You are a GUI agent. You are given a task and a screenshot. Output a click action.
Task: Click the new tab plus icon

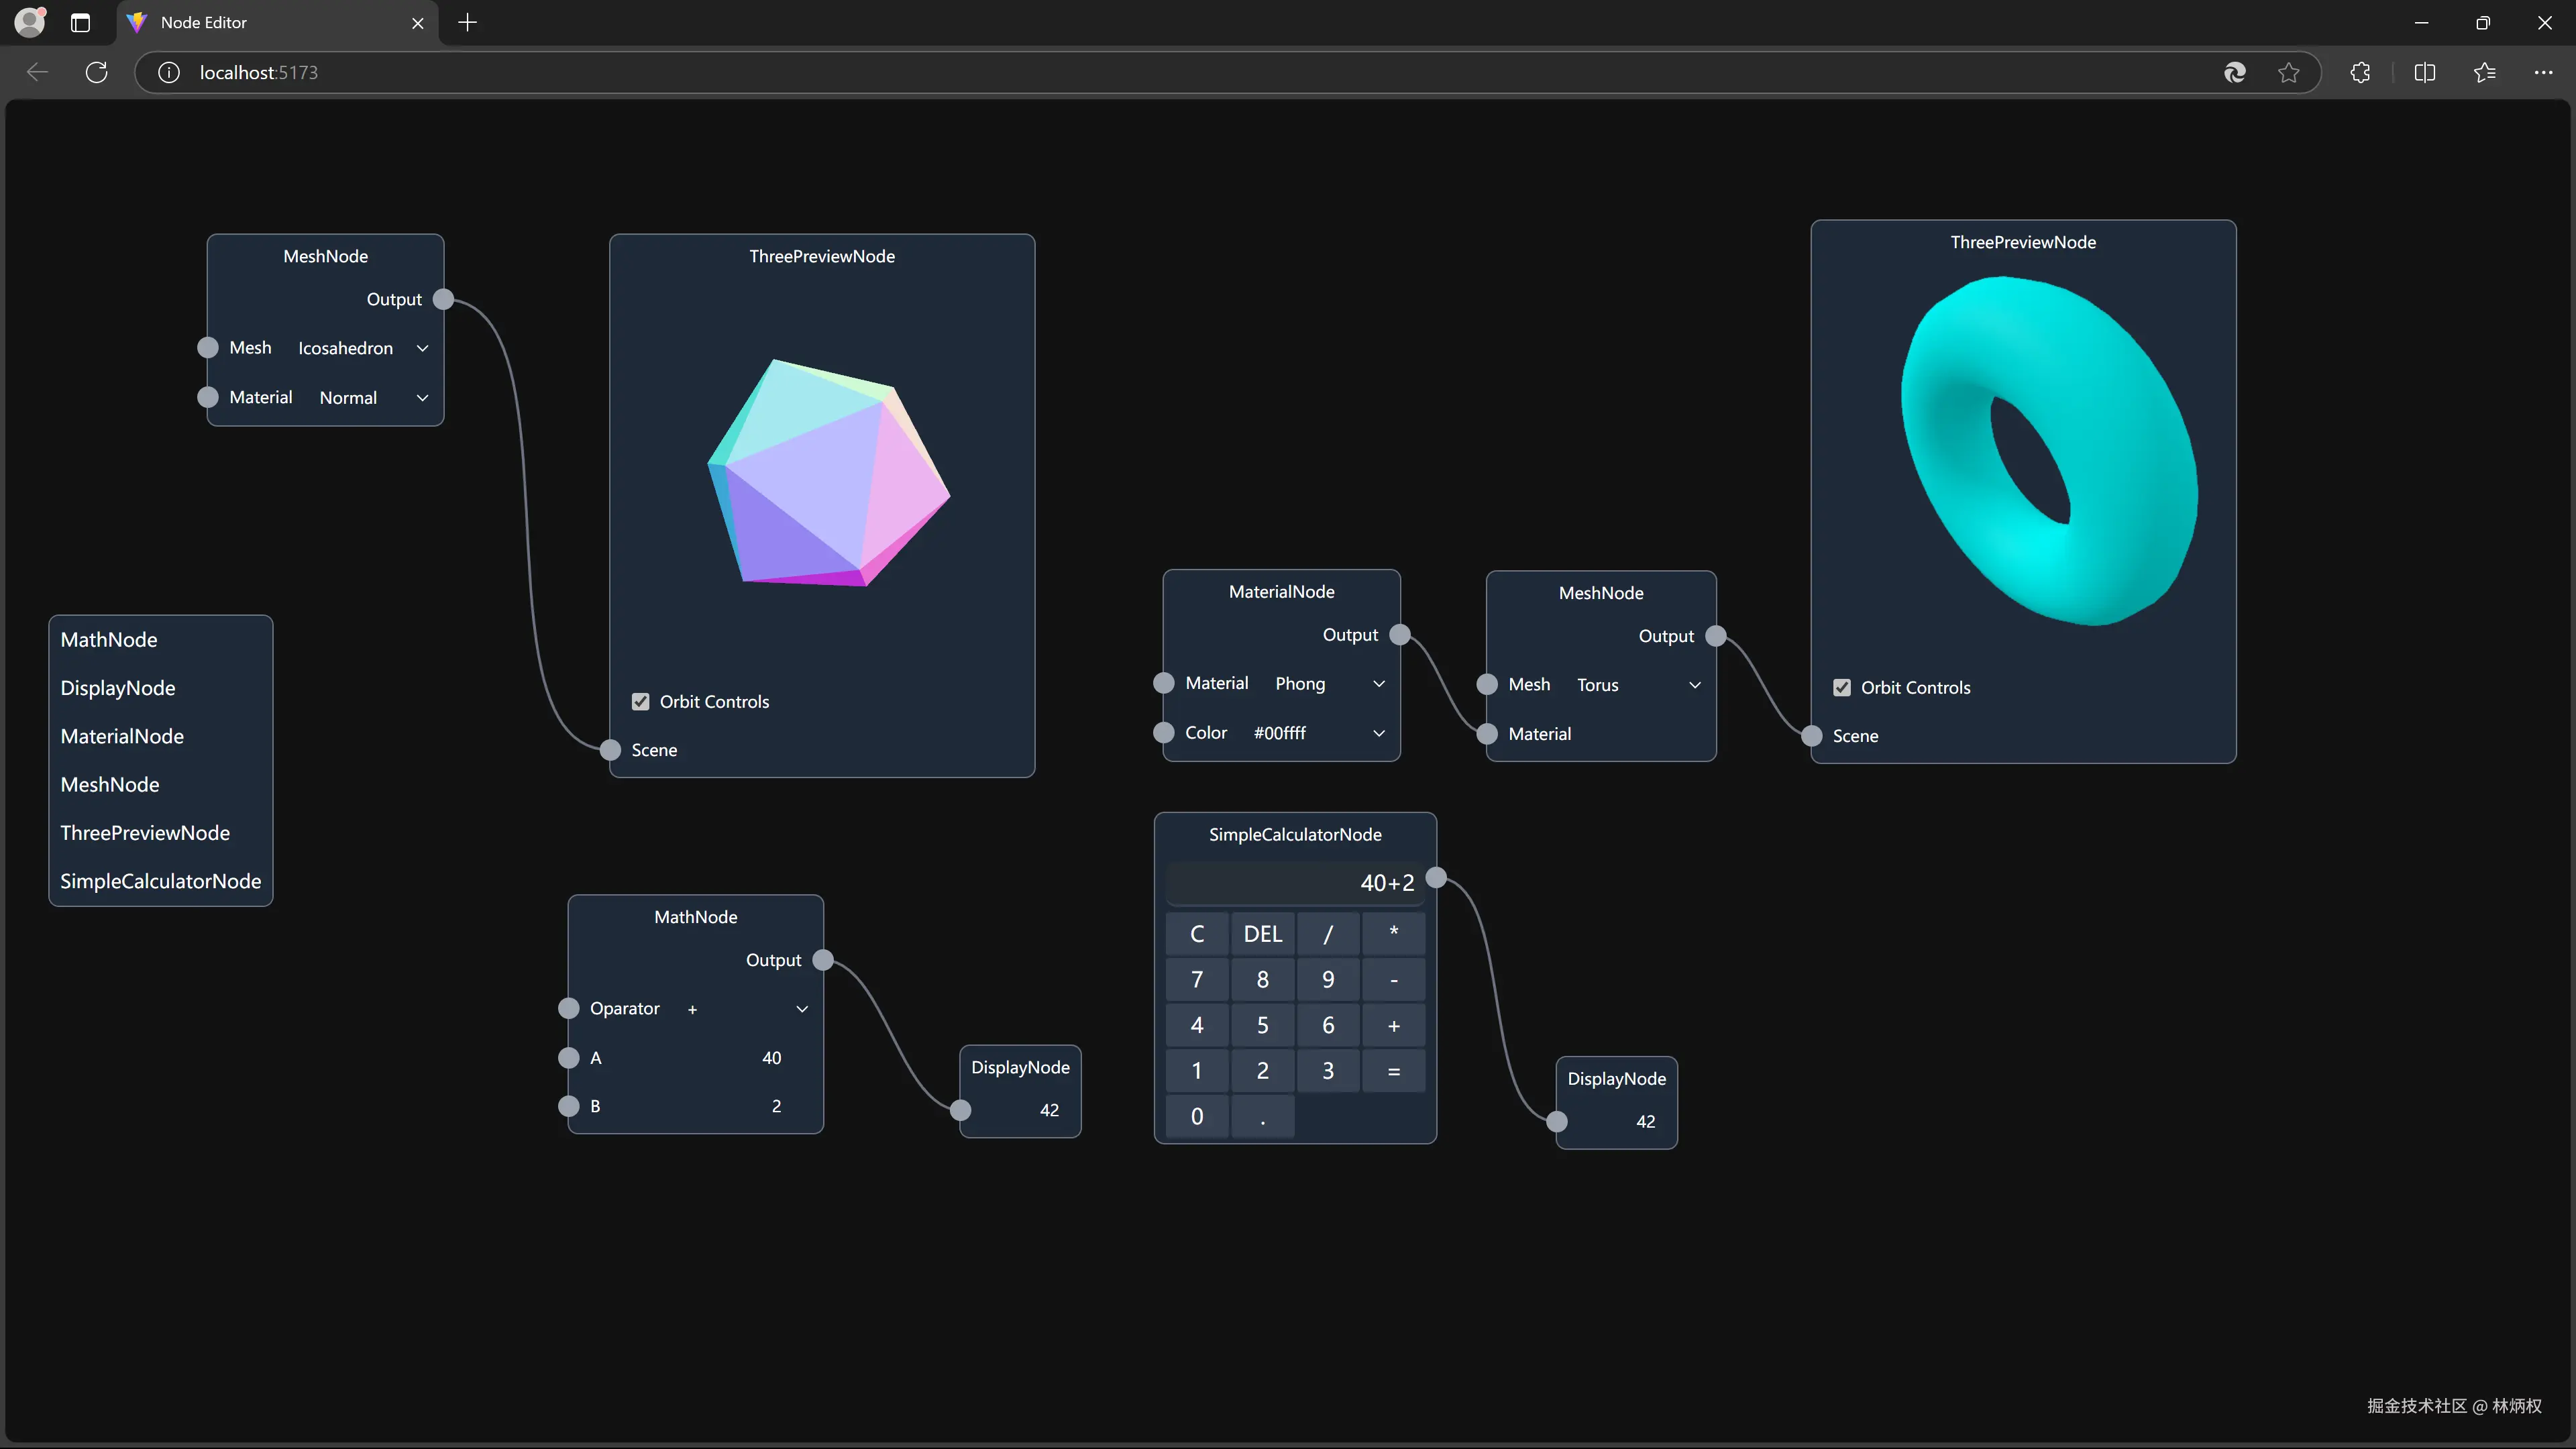pos(467,22)
